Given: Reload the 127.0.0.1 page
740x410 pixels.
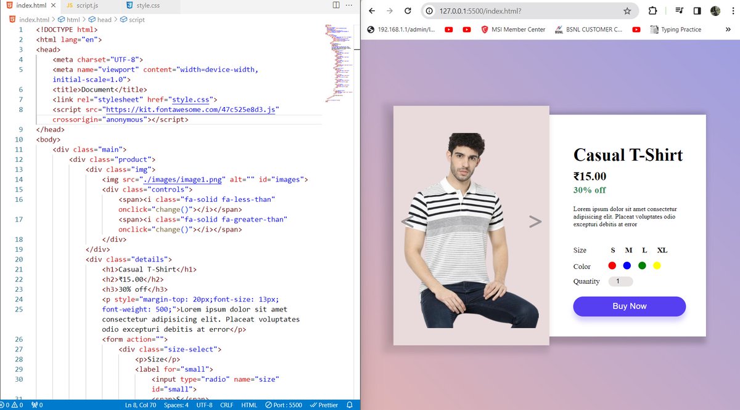Looking at the screenshot, I should 408,11.
